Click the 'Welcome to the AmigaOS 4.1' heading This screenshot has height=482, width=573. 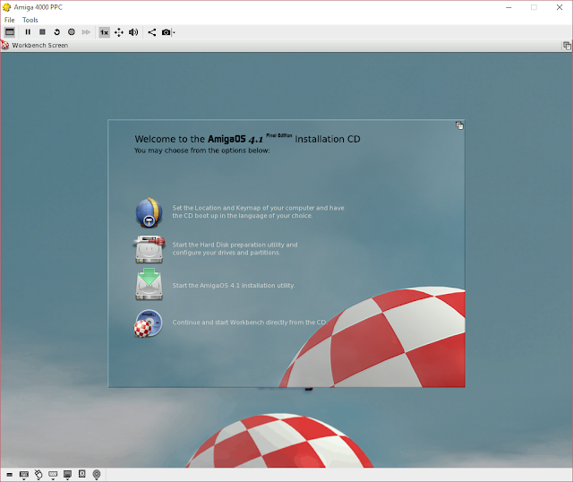point(247,139)
